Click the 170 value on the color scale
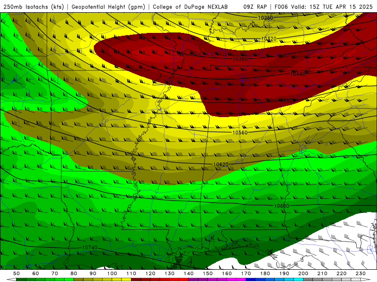The height and width of the screenshot is (282, 377). pyautogui.click(x=246, y=274)
